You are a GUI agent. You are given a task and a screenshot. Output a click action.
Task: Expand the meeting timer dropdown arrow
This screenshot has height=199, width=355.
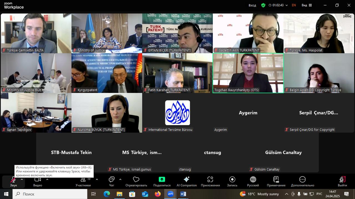point(286,5)
